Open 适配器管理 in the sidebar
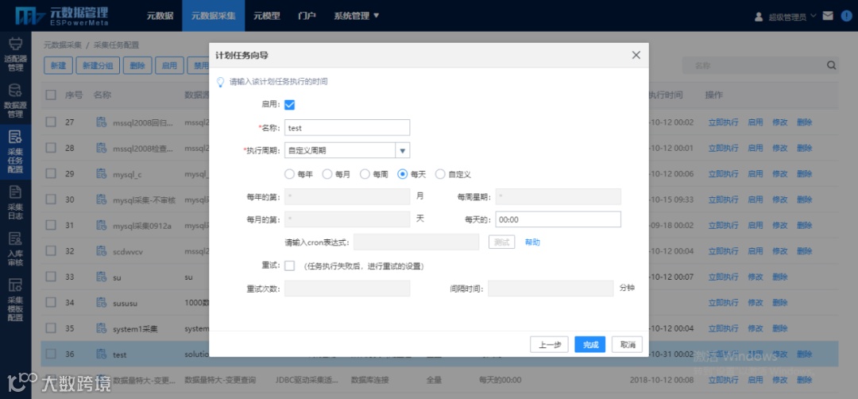This screenshot has height=399, width=858. 15,56
